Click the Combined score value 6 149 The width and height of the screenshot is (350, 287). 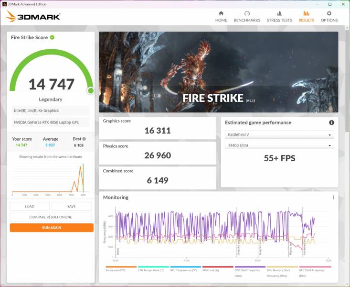[158, 180]
